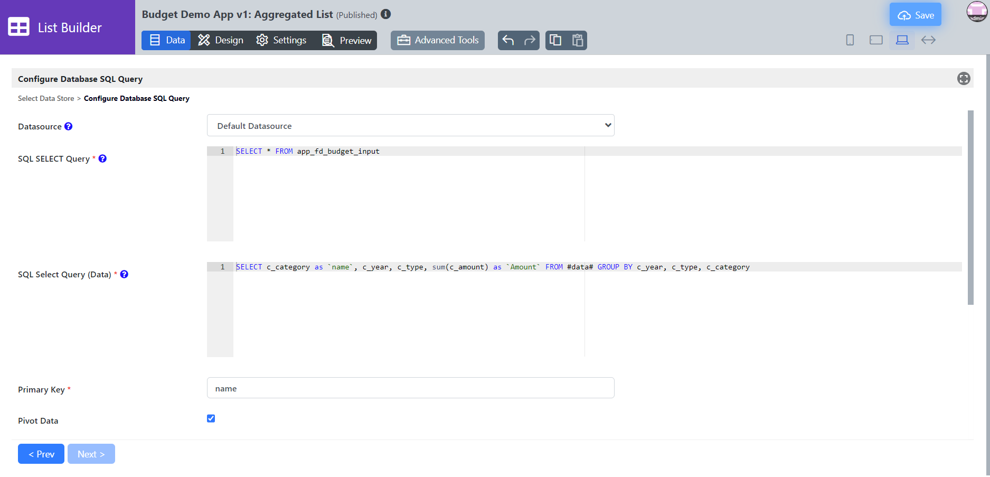This screenshot has height=477, width=990.
Task: Click in the Primary Key field
Action: [x=410, y=388]
